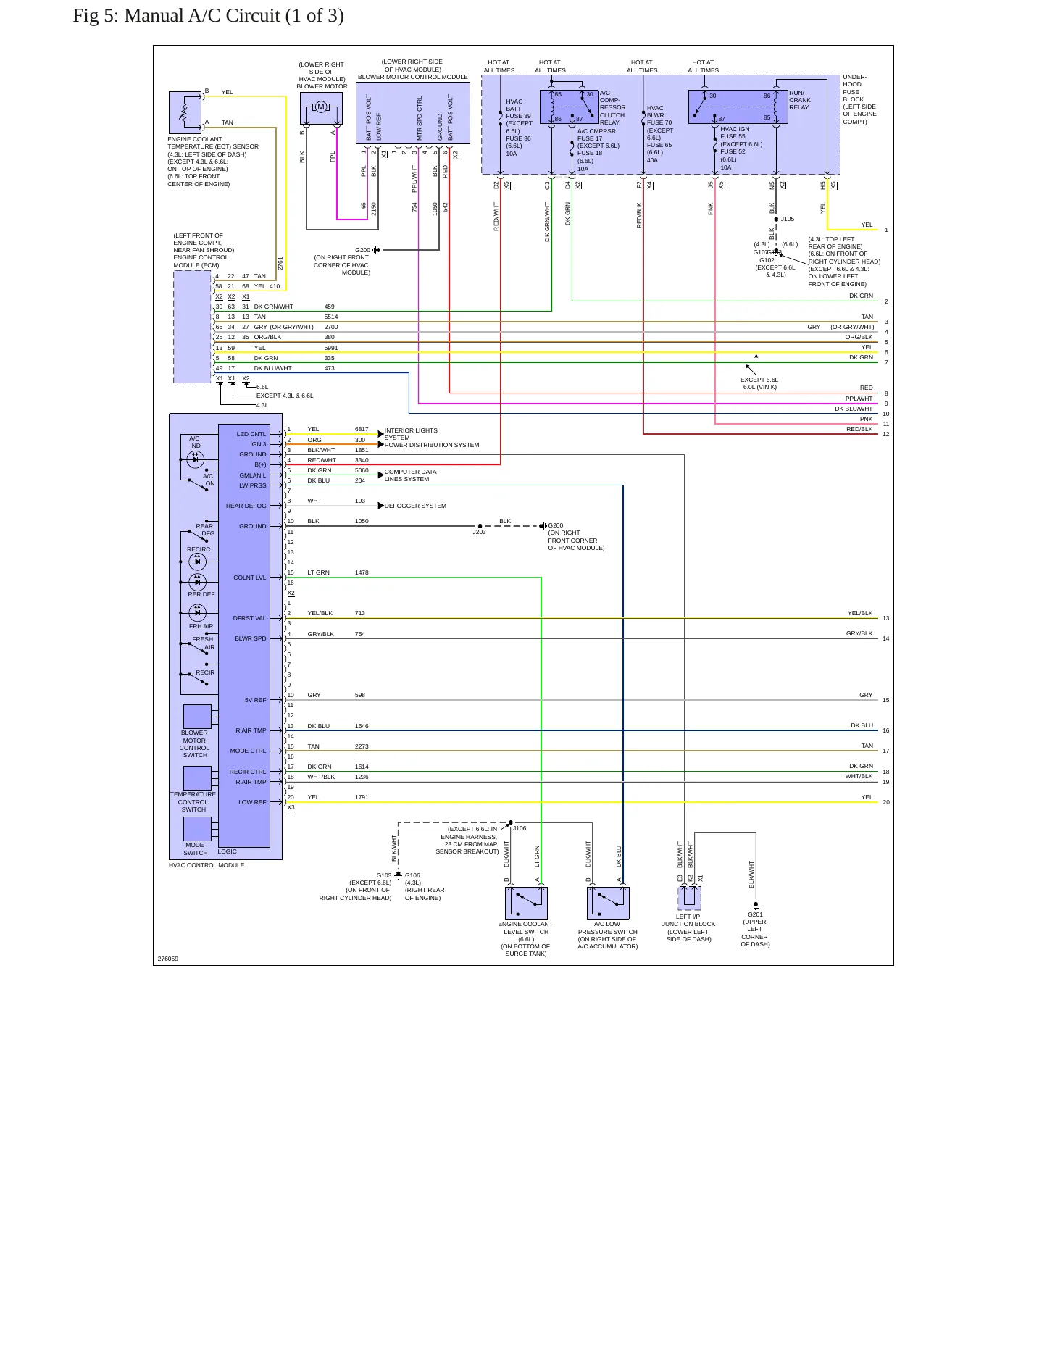Select the temperature control switch box
Image resolution: width=1047 pixels, height=1355 pixels.
[197, 777]
